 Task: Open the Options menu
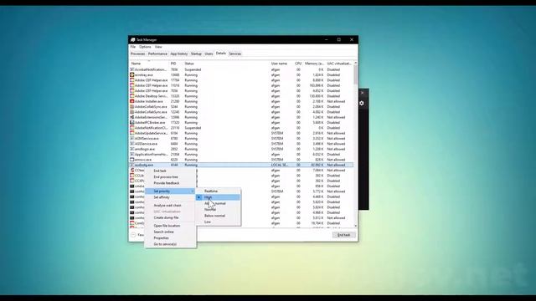pyautogui.click(x=145, y=47)
